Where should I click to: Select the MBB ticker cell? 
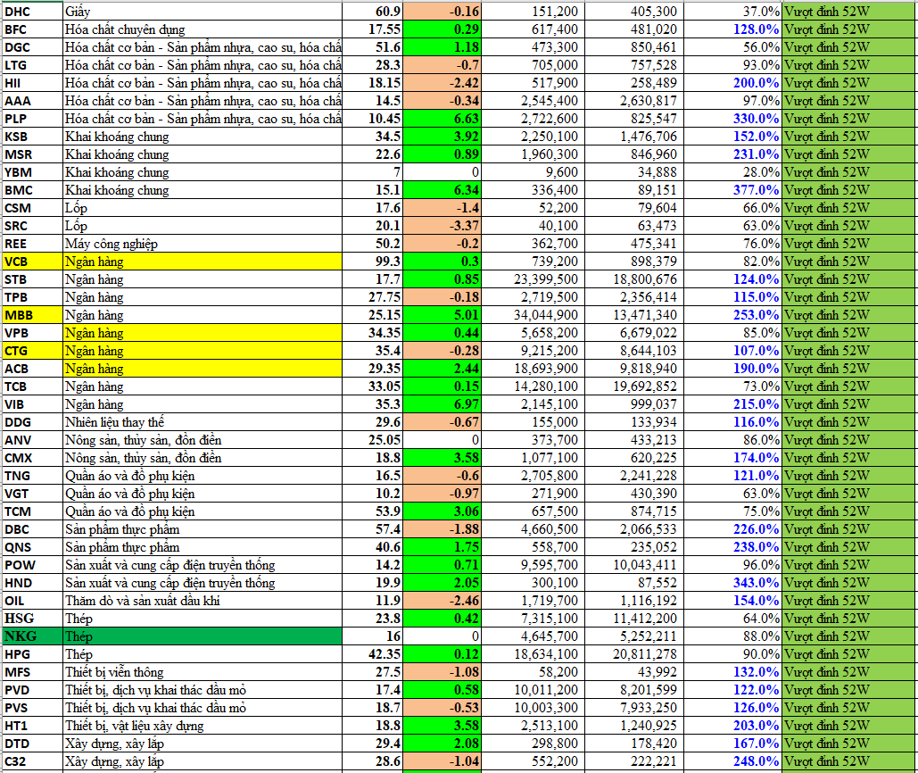tap(31, 315)
